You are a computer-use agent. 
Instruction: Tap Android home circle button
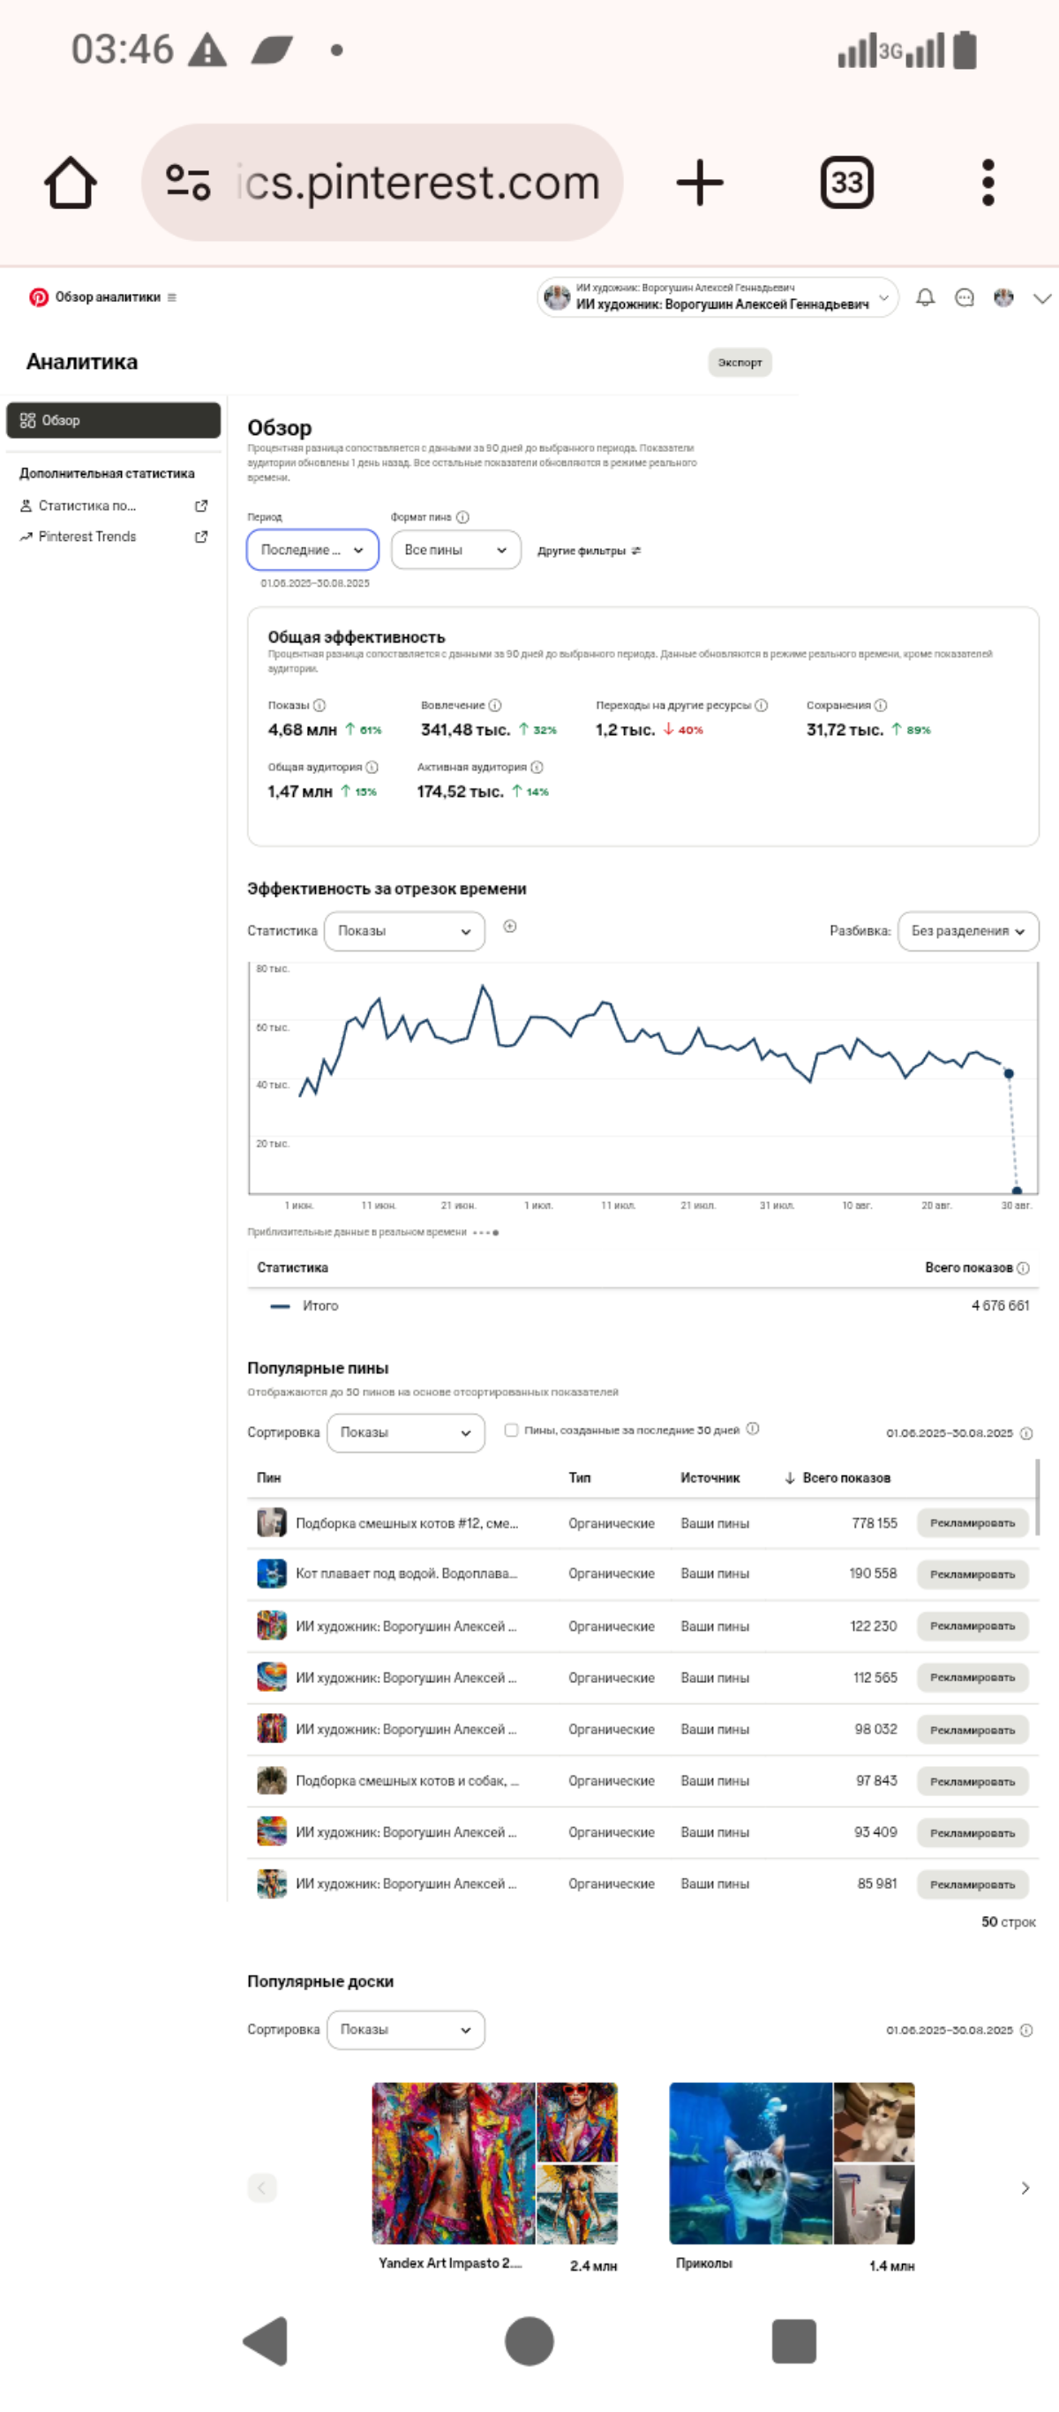point(529,2341)
